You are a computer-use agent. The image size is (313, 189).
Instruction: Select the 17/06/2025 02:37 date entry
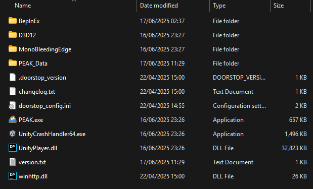click(162, 21)
